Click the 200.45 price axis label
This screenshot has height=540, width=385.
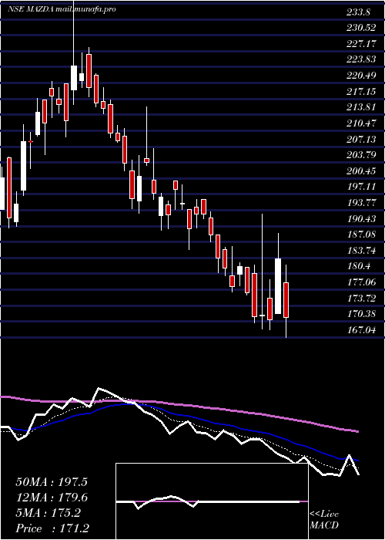(x=361, y=170)
